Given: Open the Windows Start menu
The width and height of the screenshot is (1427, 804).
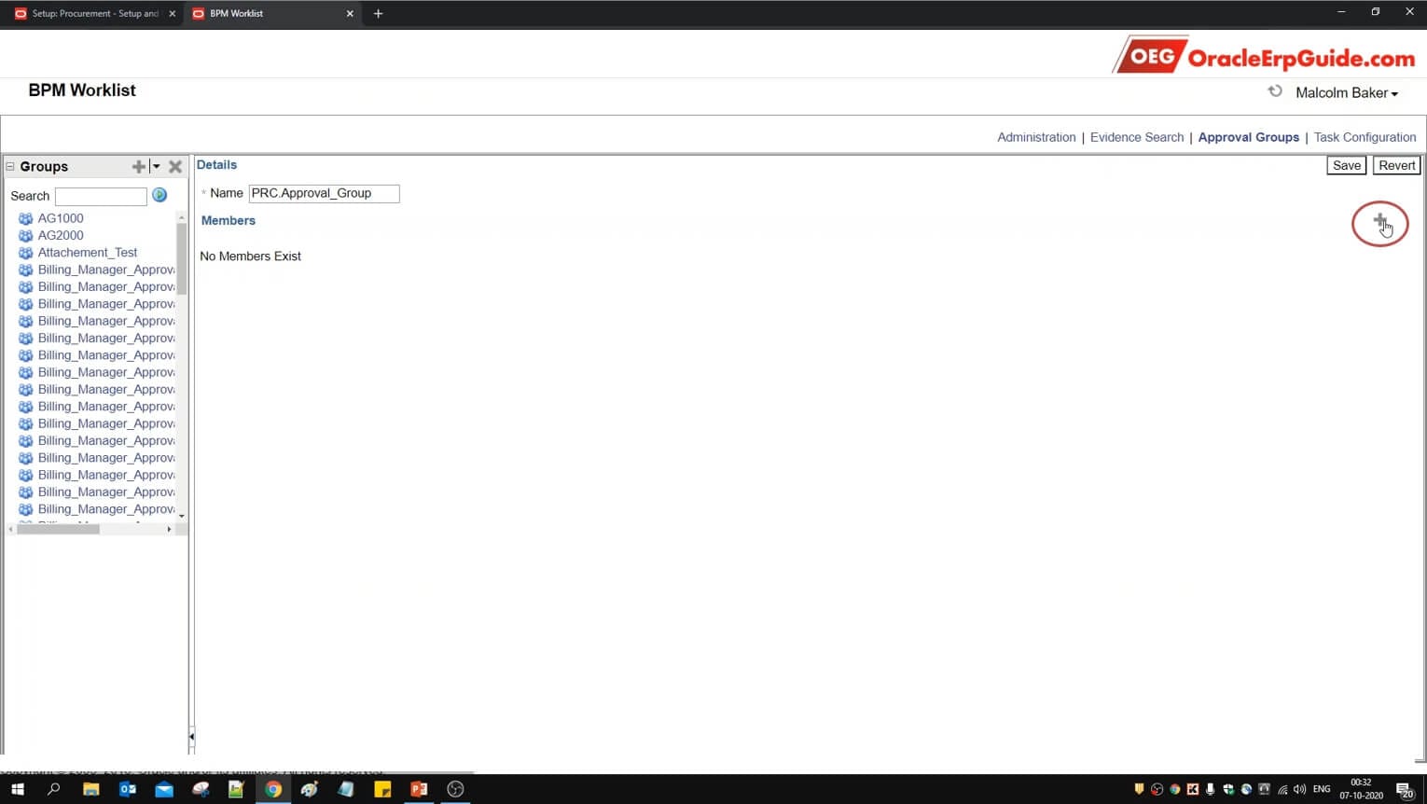Looking at the screenshot, I should [x=17, y=789].
